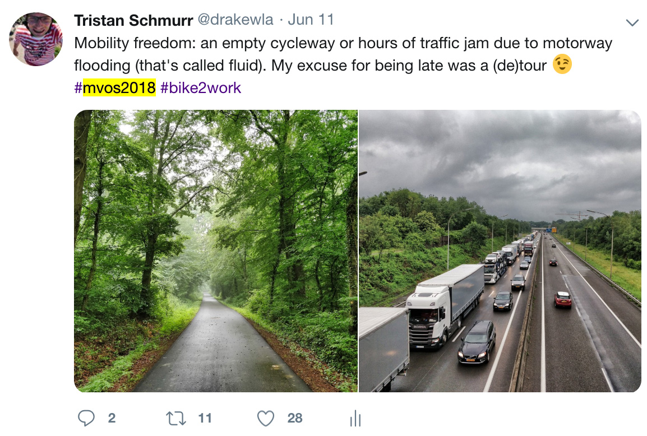Click the author name Tristan Schmurr

click(133, 20)
